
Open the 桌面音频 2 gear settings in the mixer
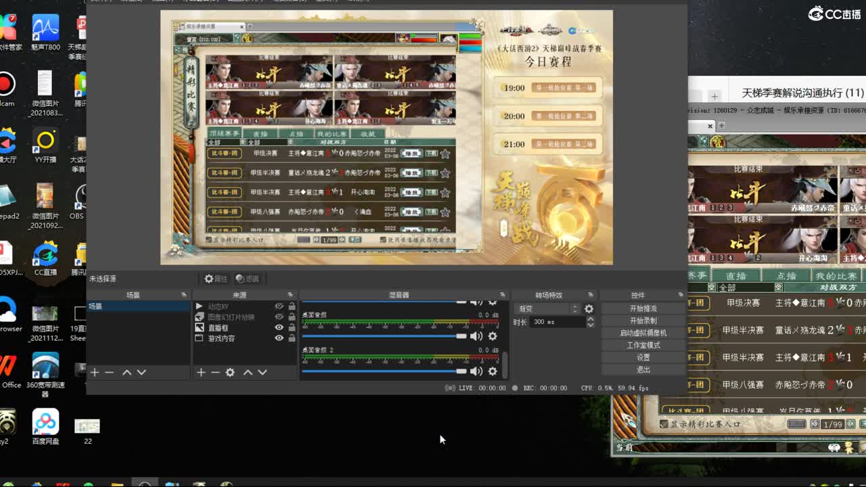tap(493, 371)
